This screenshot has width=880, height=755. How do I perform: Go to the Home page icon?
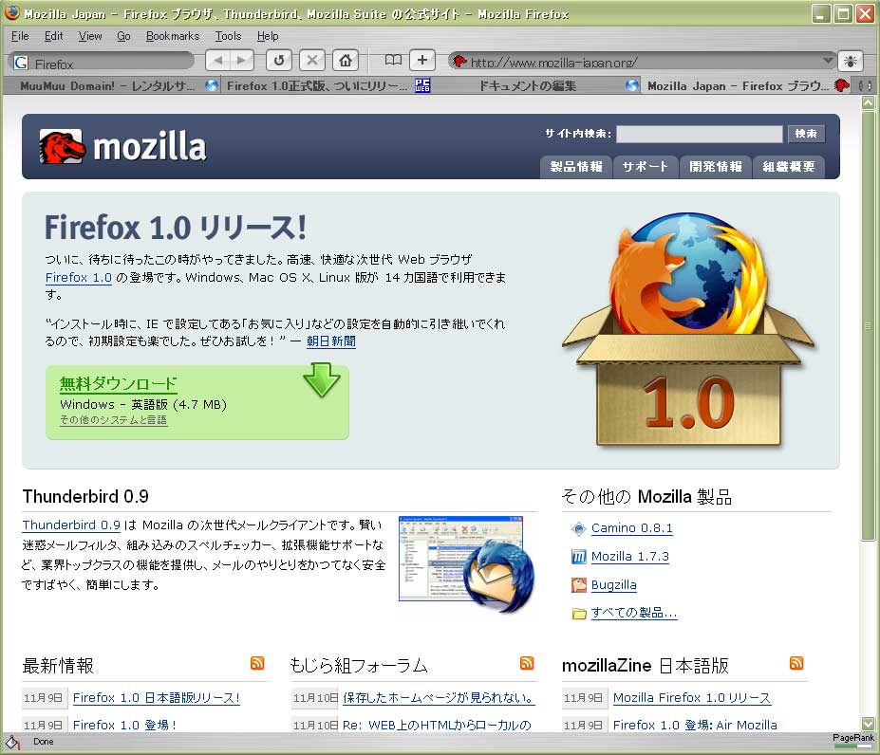346,60
